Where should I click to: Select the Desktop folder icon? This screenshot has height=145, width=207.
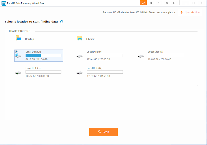pyautogui.click(x=18, y=38)
